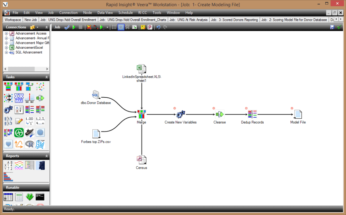346x215 pixels.
Task: Expand the Advancement Access connection tree
Action: tap(6, 33)
